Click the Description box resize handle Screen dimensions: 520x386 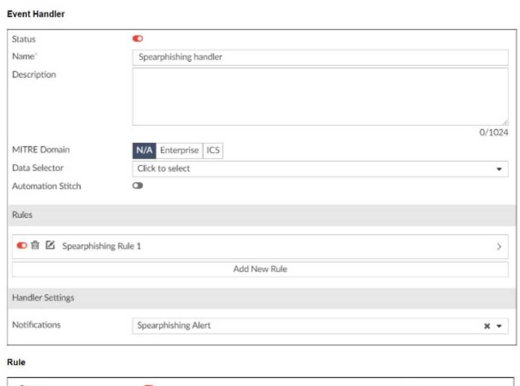pos(505,122)
